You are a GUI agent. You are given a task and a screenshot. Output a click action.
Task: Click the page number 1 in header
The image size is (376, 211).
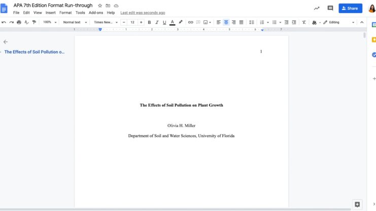(x=261, y=52)
